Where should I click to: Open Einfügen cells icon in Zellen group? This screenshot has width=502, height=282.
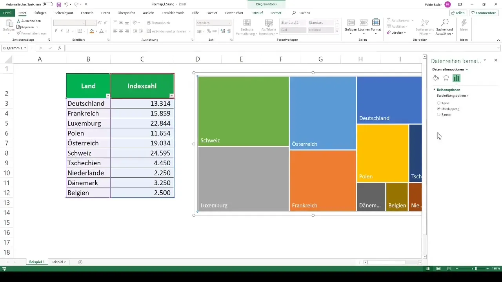point(351,22)
